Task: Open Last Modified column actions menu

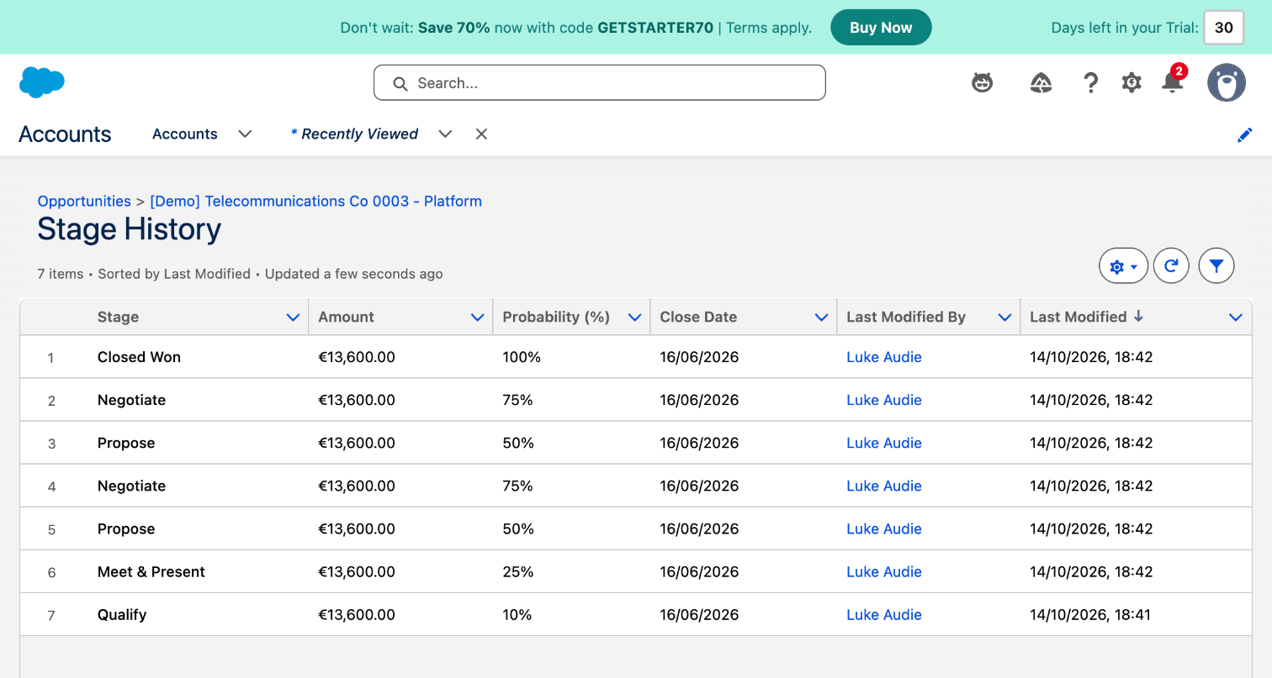Action: (1236, 318)
